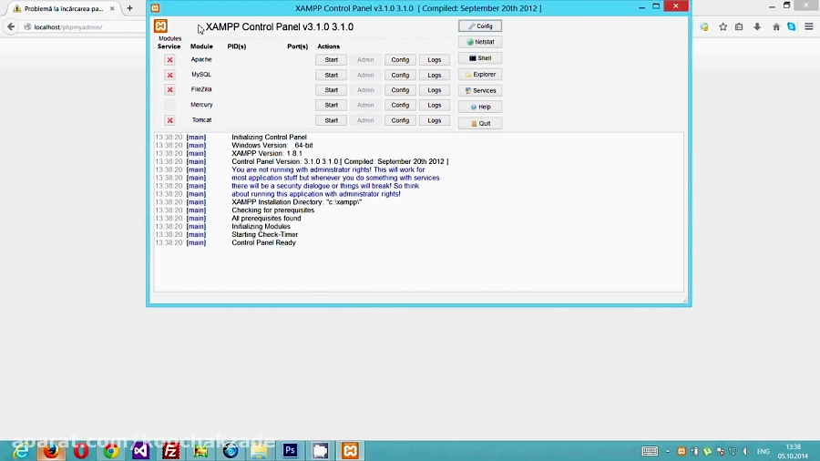Start the MySQL module
The height and width of the screenshot is (461, 820).
(x=331, y=75)
